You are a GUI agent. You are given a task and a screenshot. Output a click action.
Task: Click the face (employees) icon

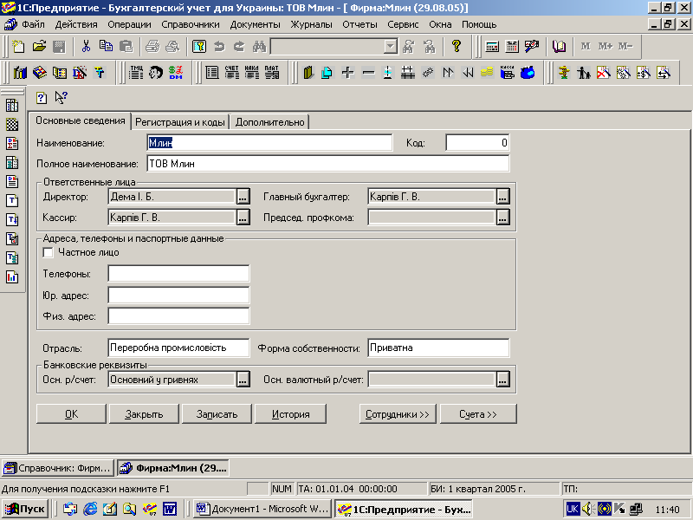click(x=156, y=72)
